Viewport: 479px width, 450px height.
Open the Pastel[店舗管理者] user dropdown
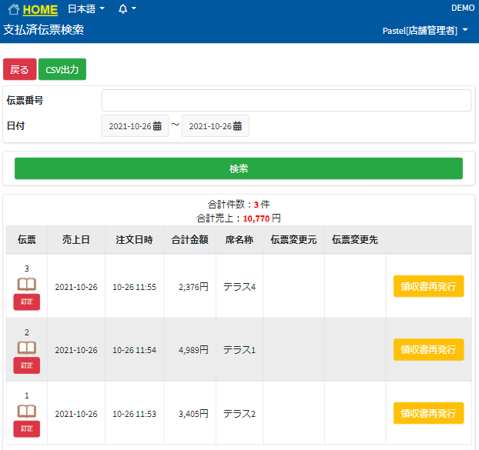coord(425,31)
